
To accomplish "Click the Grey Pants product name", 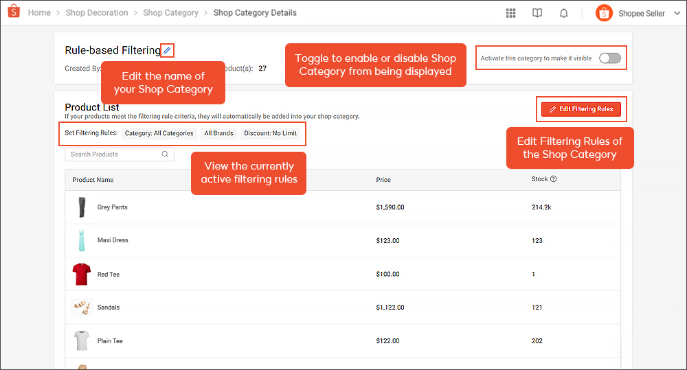I will 112,207.
